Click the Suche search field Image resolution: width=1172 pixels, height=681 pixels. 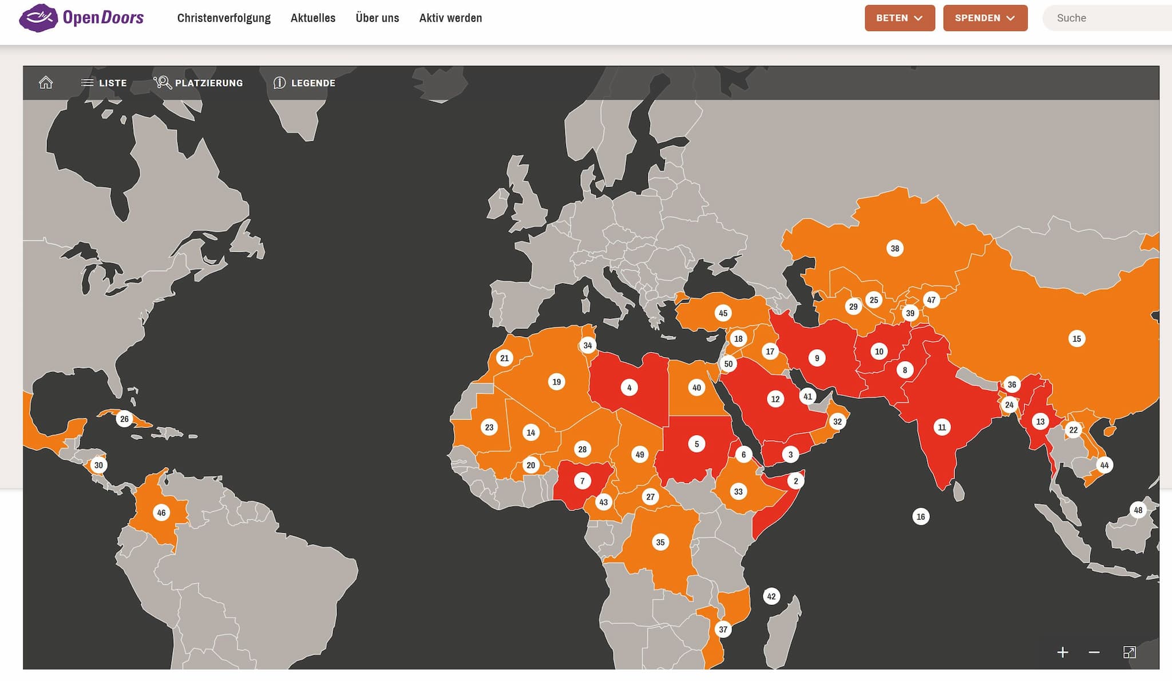[1107, 18]
